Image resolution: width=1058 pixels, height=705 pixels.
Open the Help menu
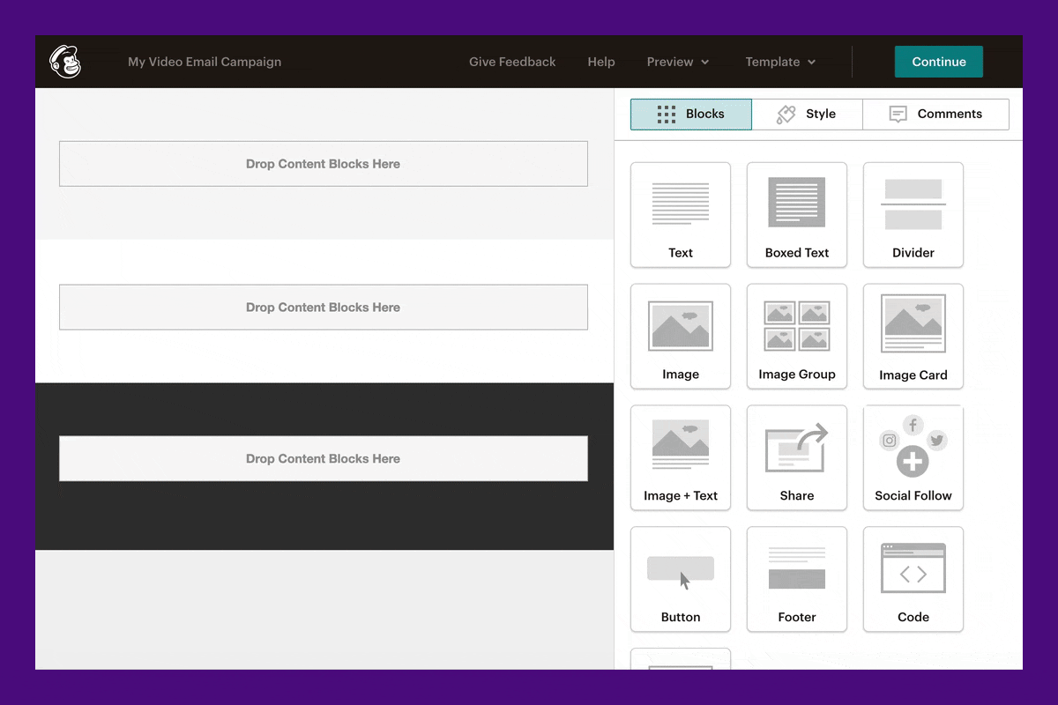click(x=601, y=62)
